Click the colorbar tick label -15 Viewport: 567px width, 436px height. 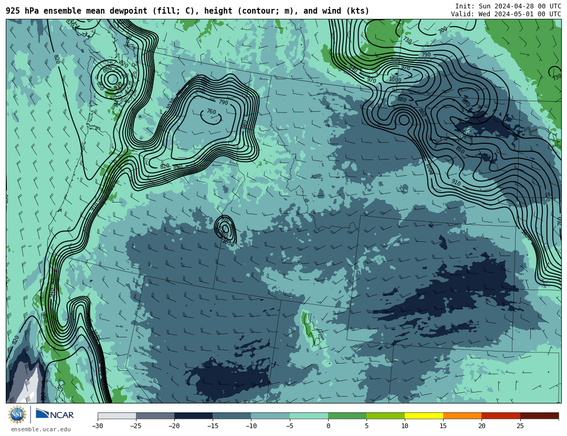[x=213, y=426]
